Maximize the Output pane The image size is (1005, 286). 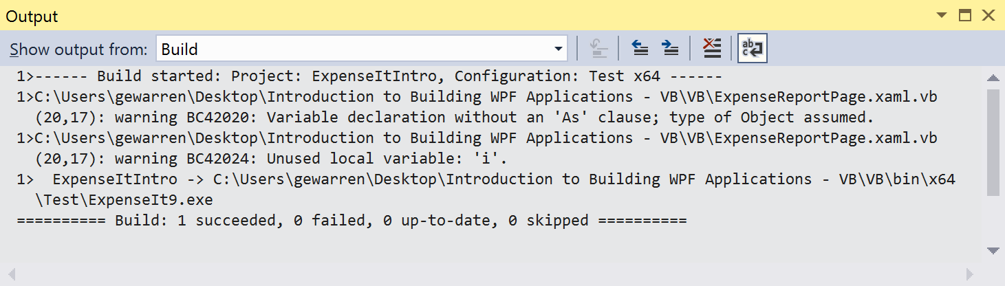965,15
